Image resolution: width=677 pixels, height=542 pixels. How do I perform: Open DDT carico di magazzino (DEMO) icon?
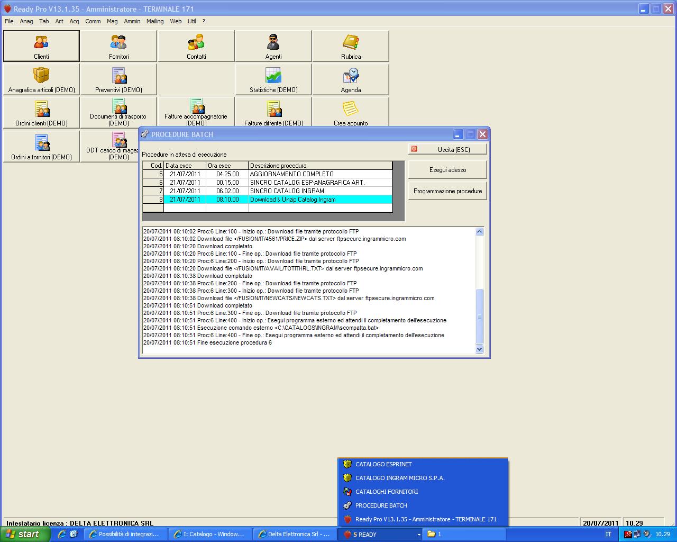click(x=109, y=146)
